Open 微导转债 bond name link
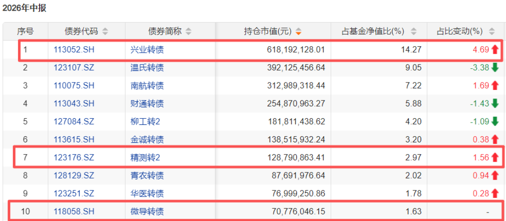506x221 pixels. pyautogui.click(x=147, y=212)
